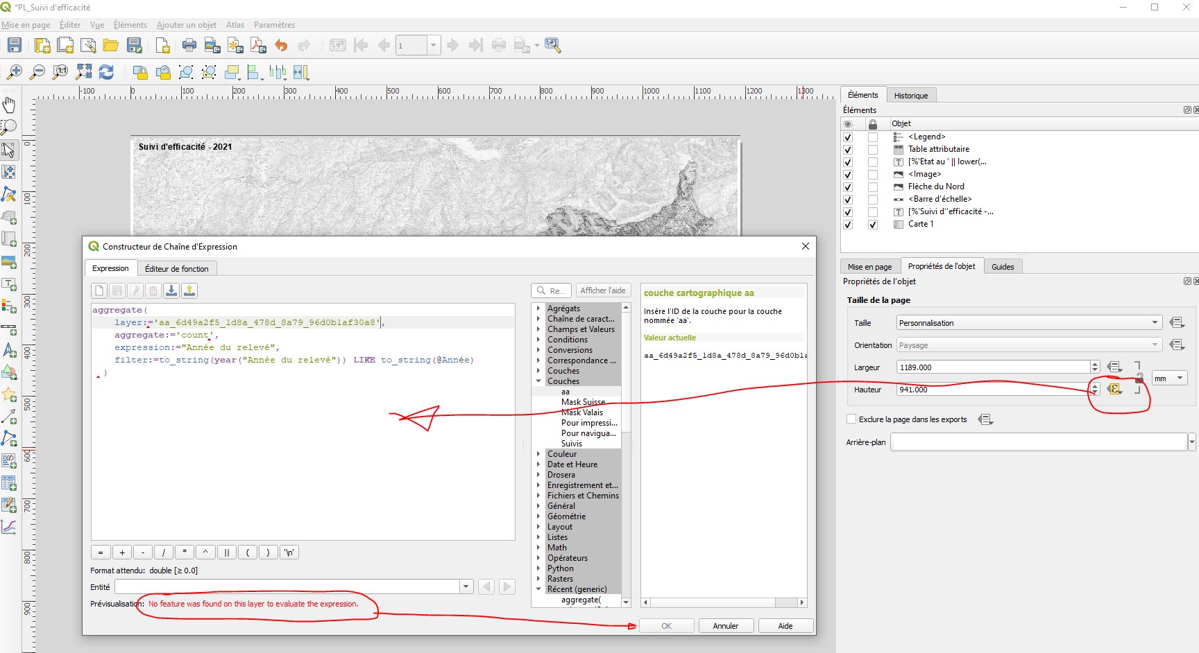The width and height of the screenshot is (1199, 653).
Task: Click the function search field
Action: [552, 290]
